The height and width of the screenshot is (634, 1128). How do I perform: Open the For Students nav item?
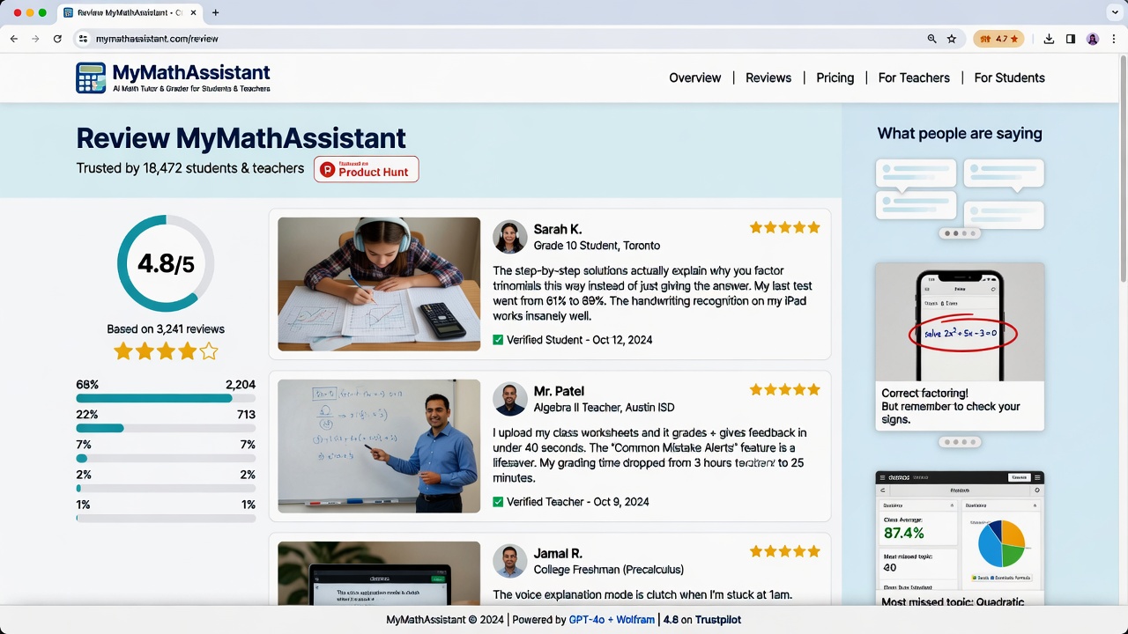pyautogui.click(x=1009, y=77)
